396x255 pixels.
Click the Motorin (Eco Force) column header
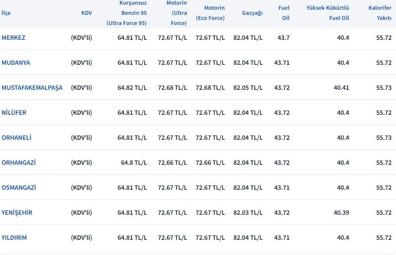[210, 13]
